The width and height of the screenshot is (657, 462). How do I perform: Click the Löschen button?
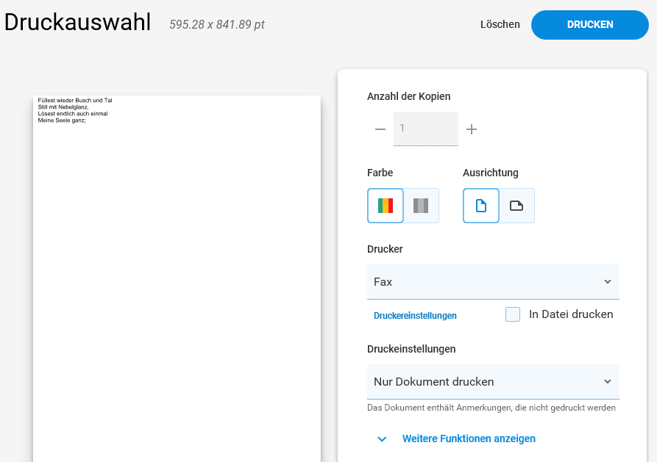(500, 24)
